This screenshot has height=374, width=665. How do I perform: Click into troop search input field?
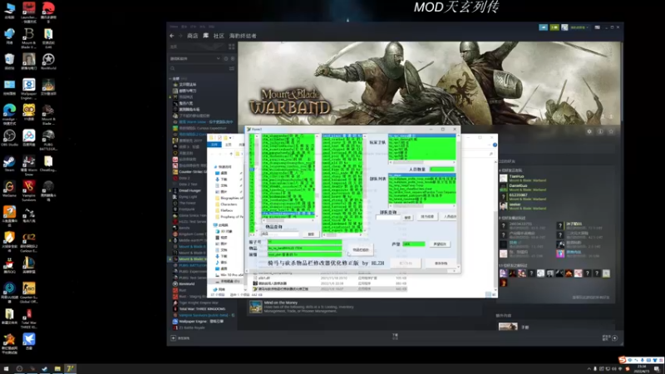[x=388, y=217]
